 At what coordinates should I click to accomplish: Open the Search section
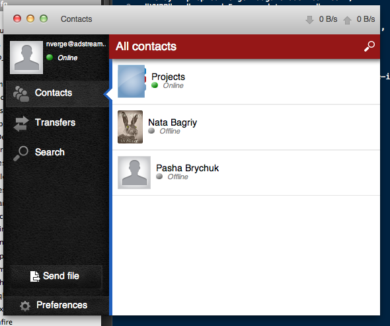click(x=58, y=153)
